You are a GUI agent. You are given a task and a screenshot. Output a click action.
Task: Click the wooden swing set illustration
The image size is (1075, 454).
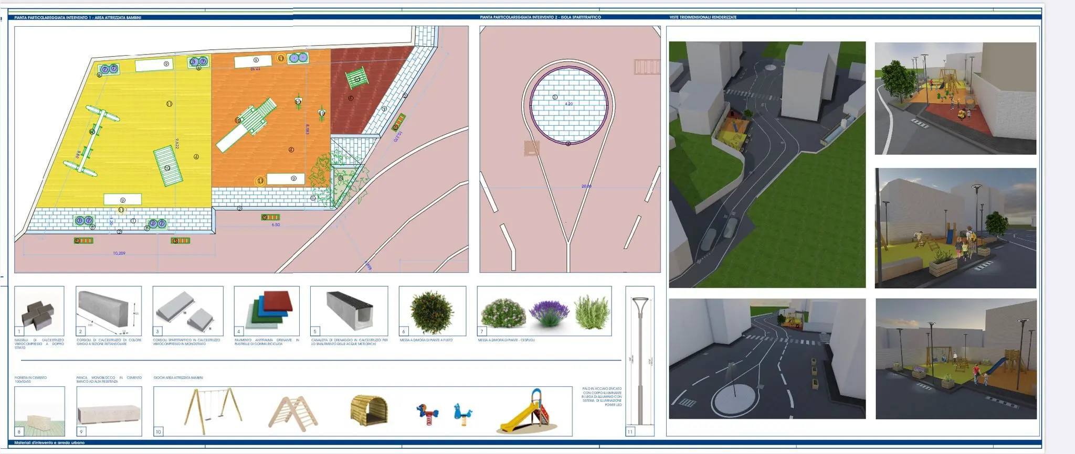(213, 412)
